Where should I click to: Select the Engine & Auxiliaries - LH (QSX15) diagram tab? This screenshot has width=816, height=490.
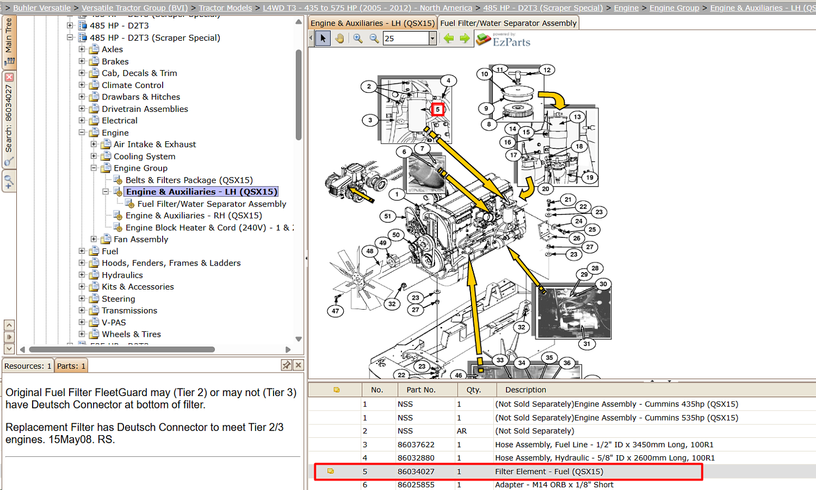373,23
